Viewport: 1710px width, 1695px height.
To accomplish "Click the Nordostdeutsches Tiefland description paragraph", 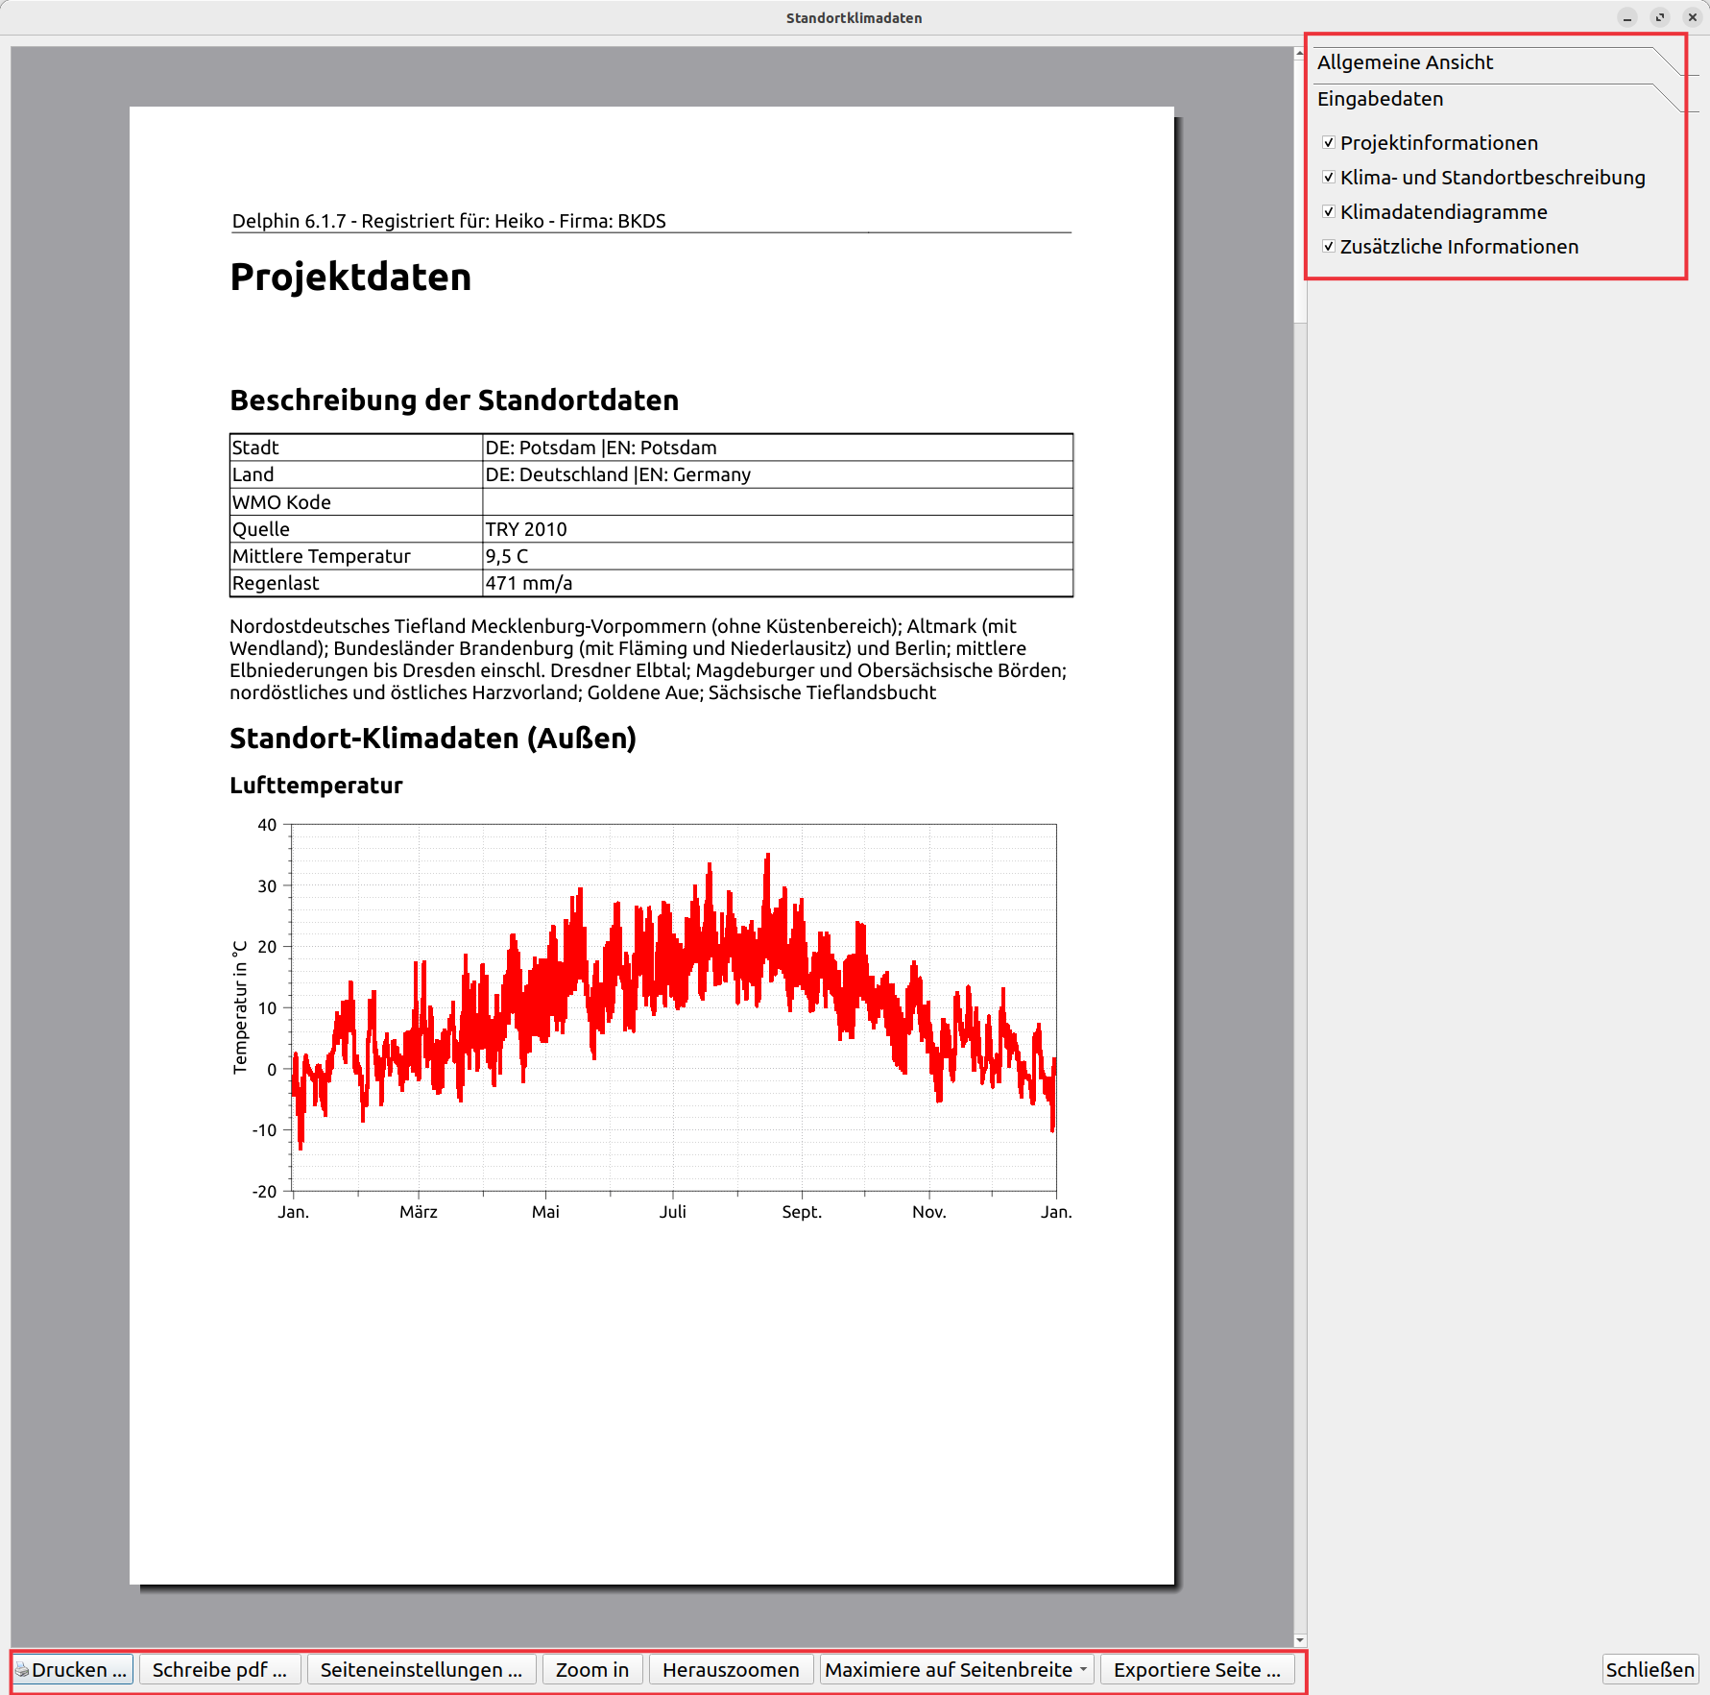I will coord(648,660).
